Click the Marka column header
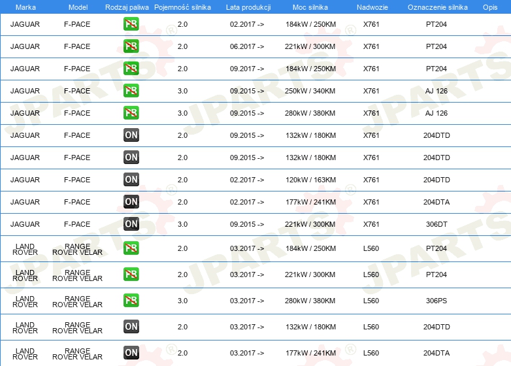 [x=25, y=7]
